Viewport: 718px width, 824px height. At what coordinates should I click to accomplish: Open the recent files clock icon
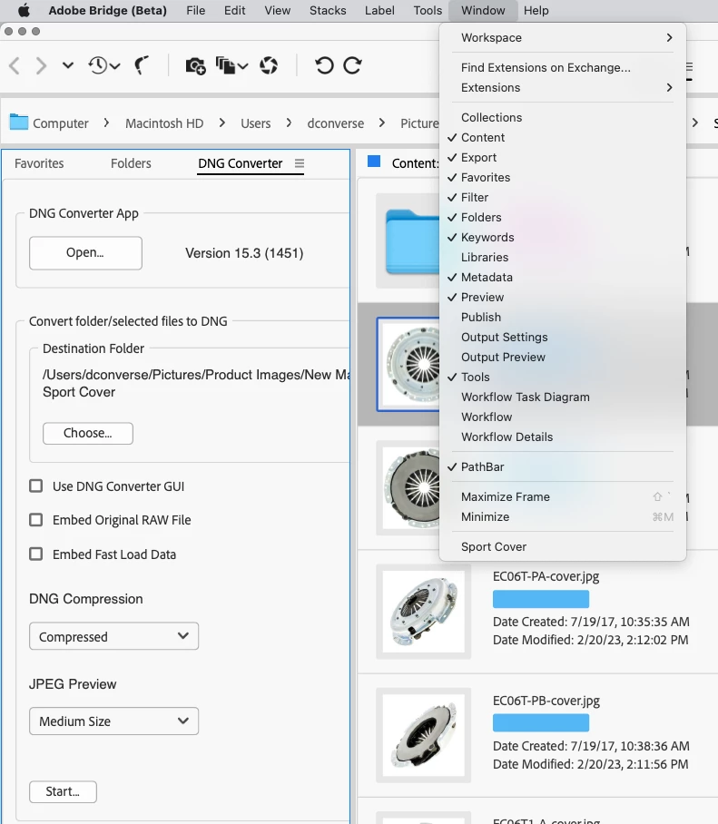pyautogui.click(x=103, y=65)
